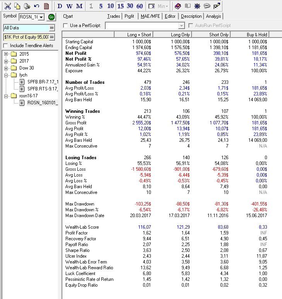Open All Data ellipsis options button

click(x=52, y=28)
